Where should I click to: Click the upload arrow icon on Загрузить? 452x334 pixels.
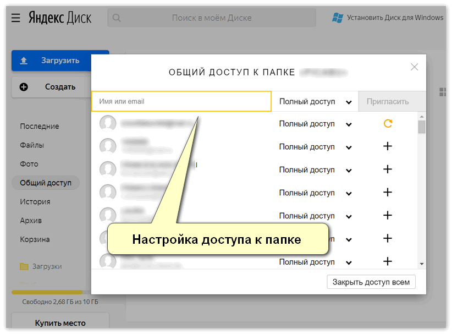[x=24, y=61]
